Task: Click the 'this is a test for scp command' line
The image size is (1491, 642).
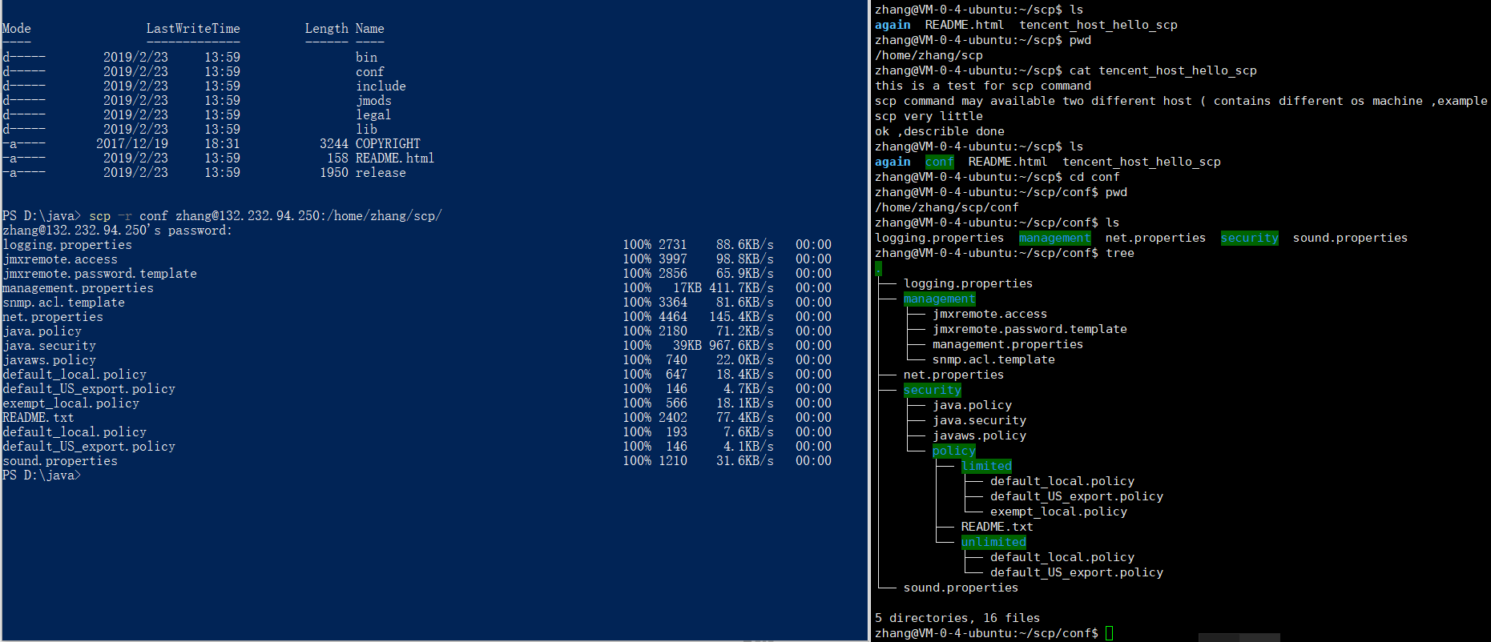Action: click(983, 86)
